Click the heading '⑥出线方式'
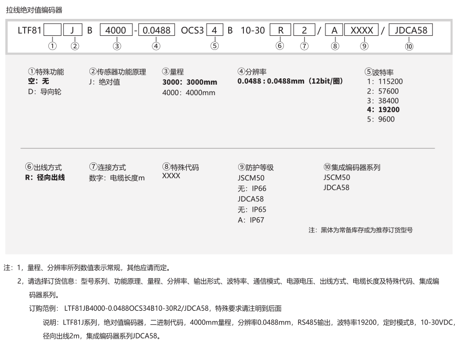Image resolution: width=461 pixels, height=347 pixels. click(44, 167)
